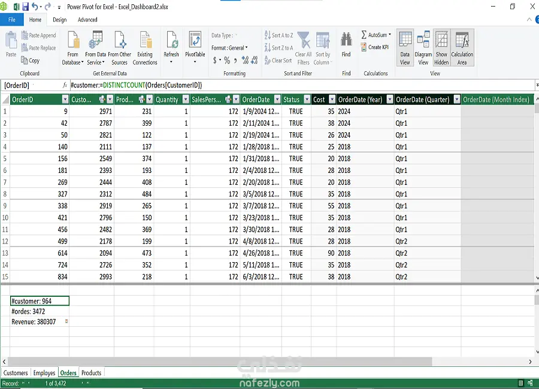Open OrderDate (Year) filter dropdown
The height and width of the screenshot is (389, 539).
[x=390, y=99]
